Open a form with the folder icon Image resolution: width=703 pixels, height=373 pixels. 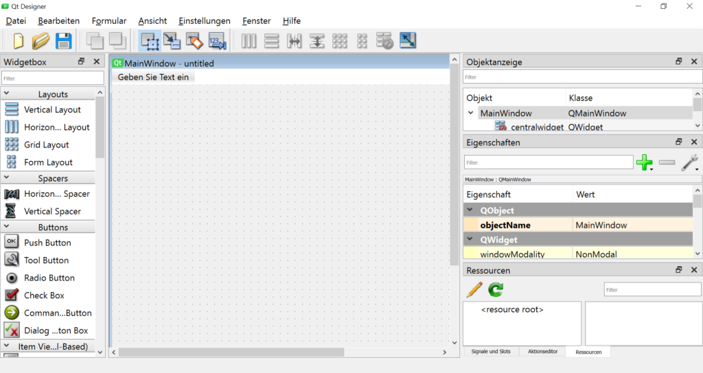(x=41, y=40)
